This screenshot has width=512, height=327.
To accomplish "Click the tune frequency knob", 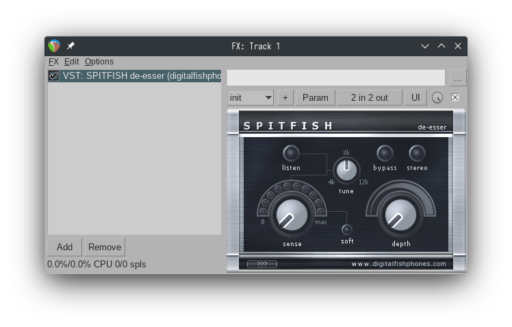I will coord(346,170).
